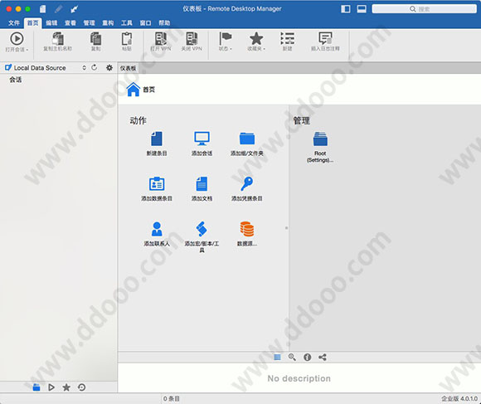Click 插入日志注释 insert log comment icon
The image size is (481, 404).
(x=325, y=39)
